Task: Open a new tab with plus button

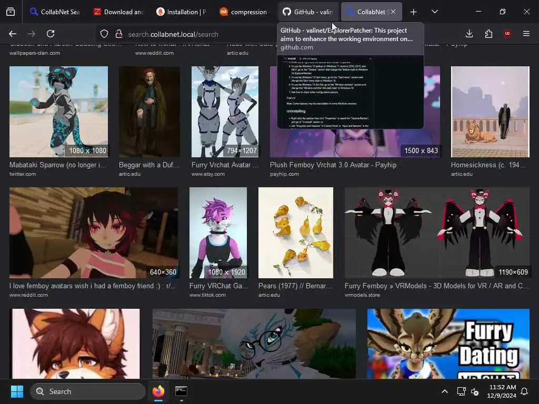Action: point(414,12)
